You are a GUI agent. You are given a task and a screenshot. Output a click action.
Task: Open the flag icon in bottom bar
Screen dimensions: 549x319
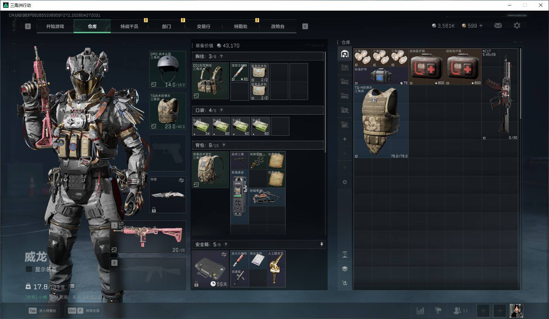(438, 310)
